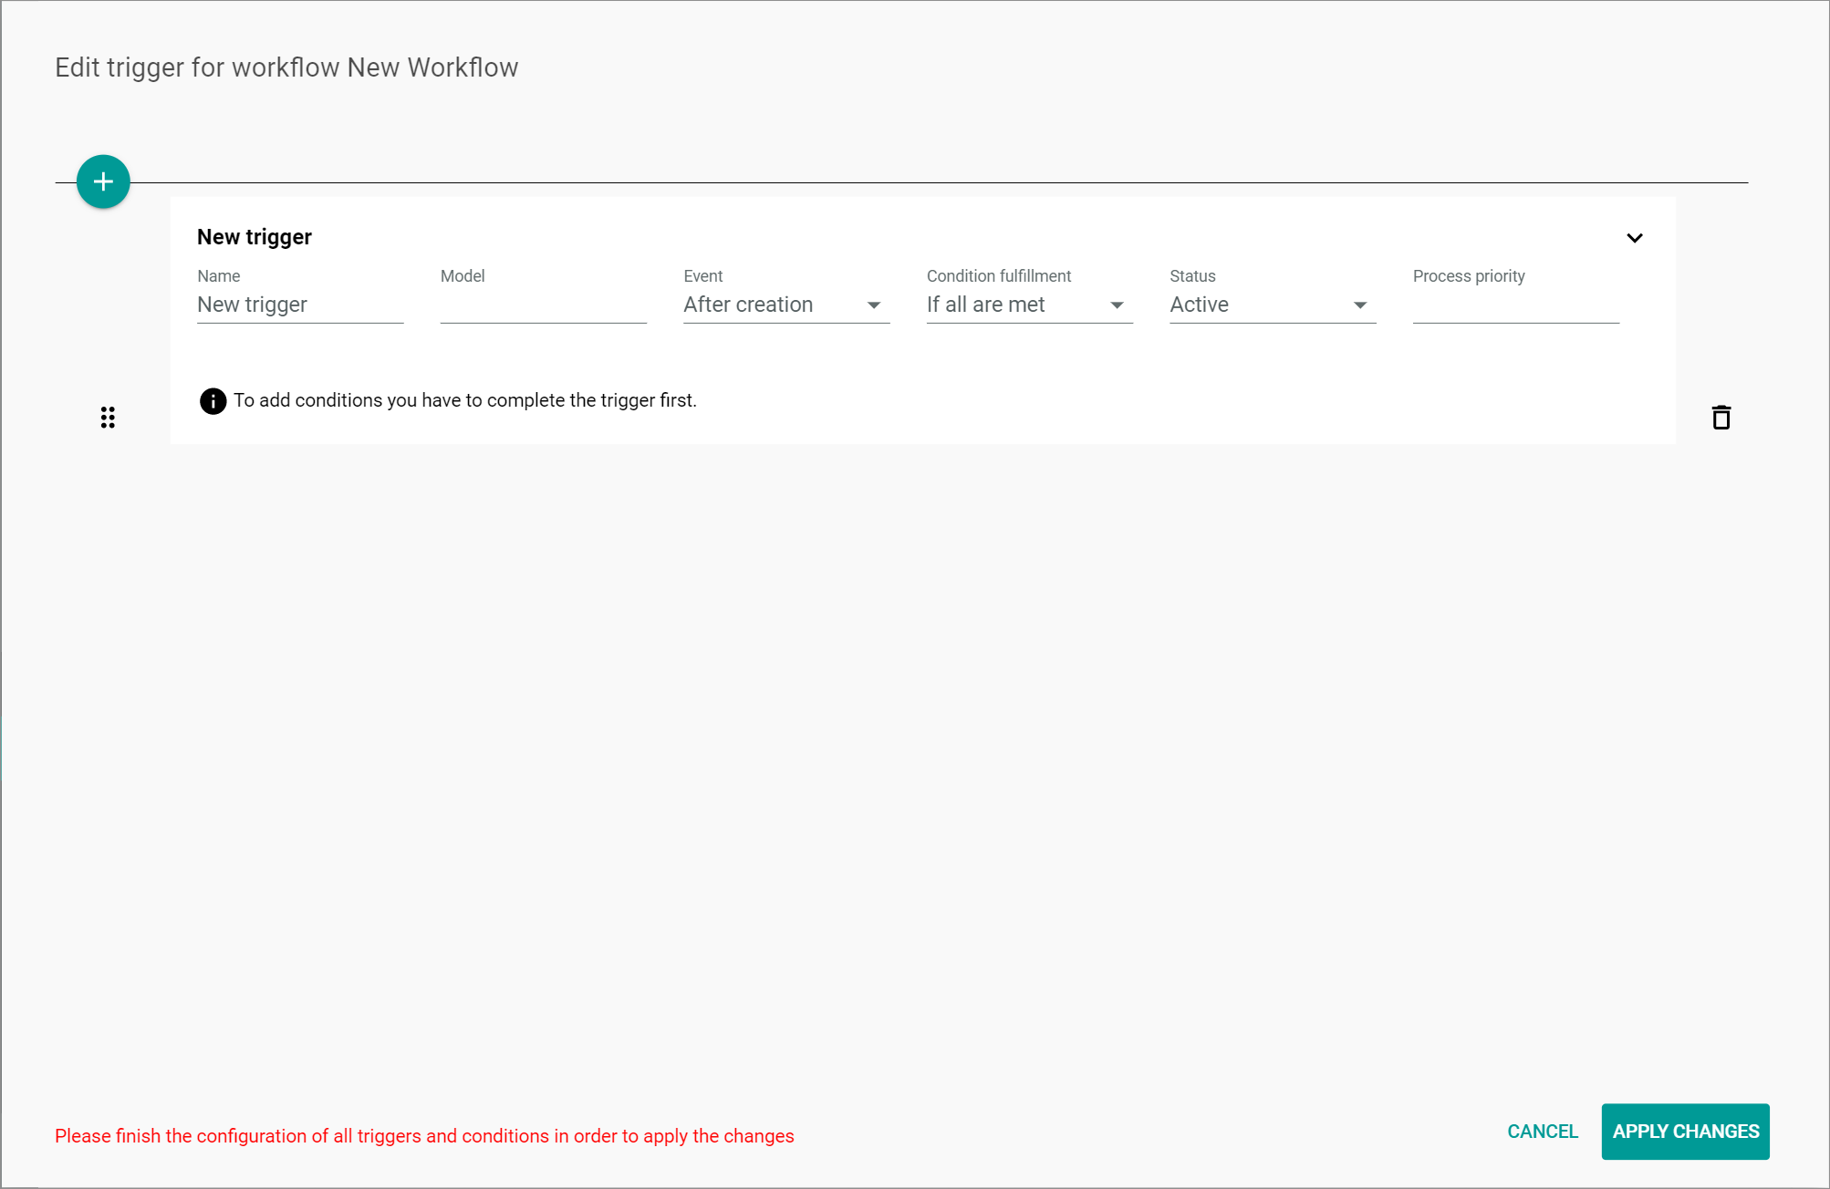Open the Event dropdown showing After creation

point(786,305)
